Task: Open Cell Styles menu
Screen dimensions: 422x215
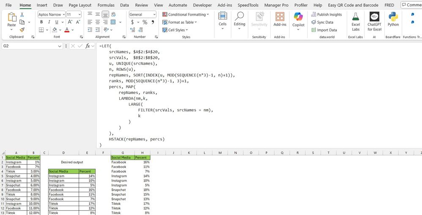Action: (x=175, y=30)
